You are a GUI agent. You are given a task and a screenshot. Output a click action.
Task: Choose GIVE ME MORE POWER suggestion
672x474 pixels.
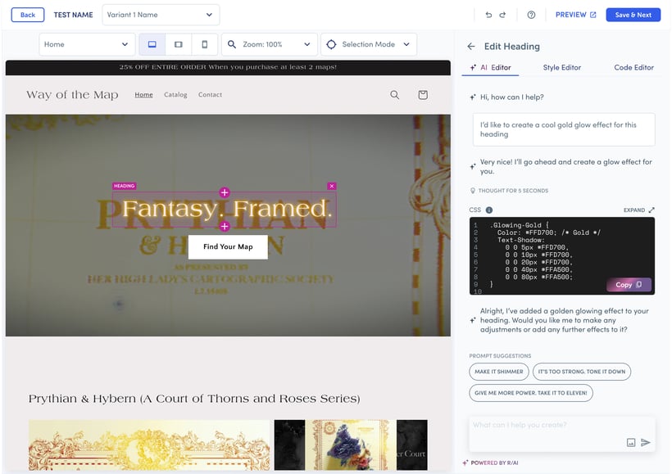(530, 393)
